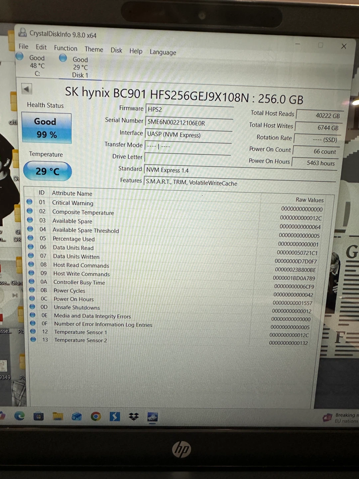Image resolution: width=359 pixels, height=479 pixels.
Task: Click the Rotation Rate value (SSD)
Action: point(317,139)
